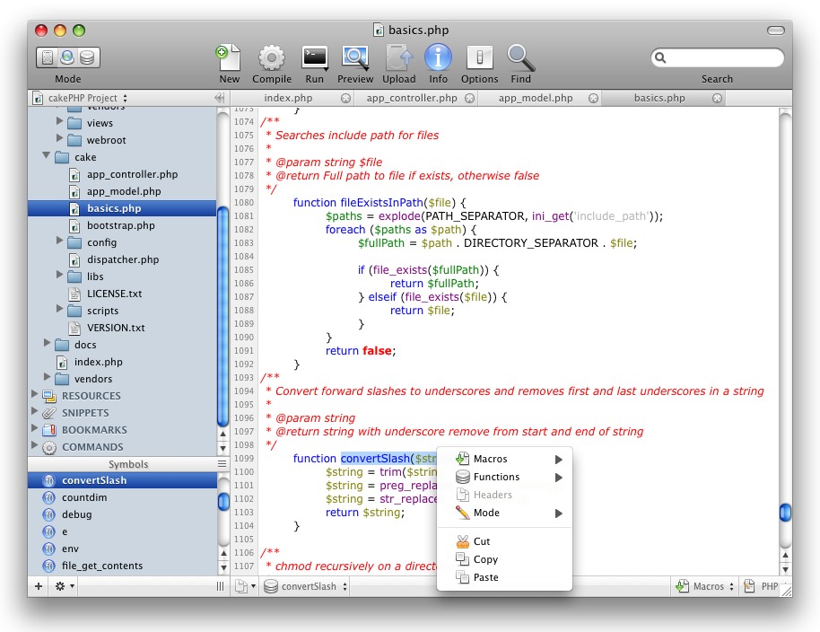The image size is (820, 632).
Task: Switch Mode to file browser view
Action: 47,57
